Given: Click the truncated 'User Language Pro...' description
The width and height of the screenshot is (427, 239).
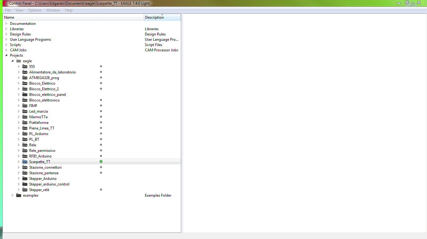Looking at the screenshot, I should pos(162,40).
